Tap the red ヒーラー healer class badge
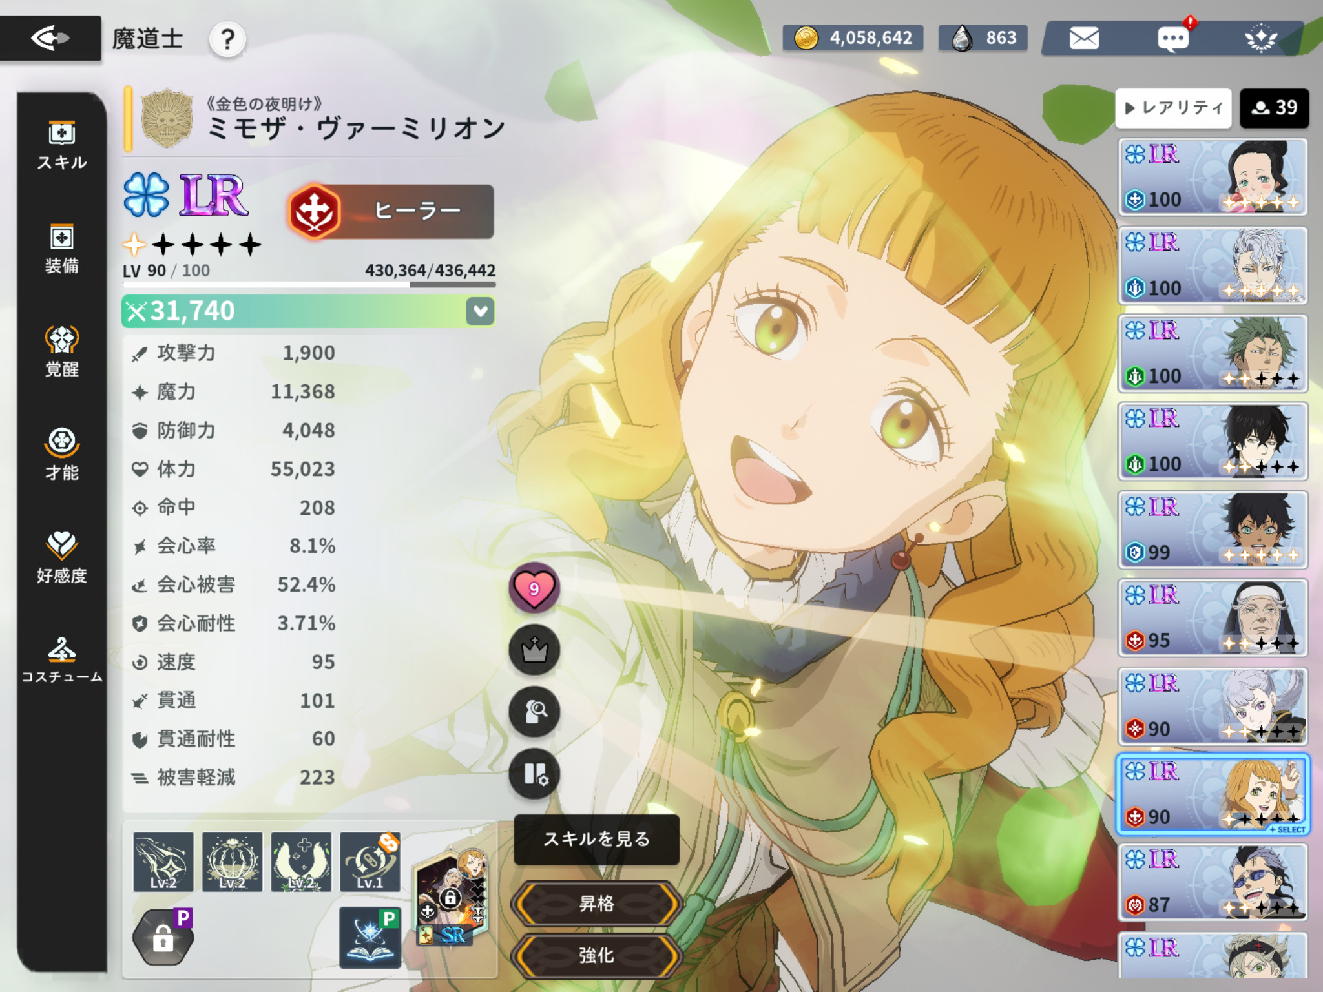The height and width of the screenshot is (992, 1323). click(x=391, y=211)
